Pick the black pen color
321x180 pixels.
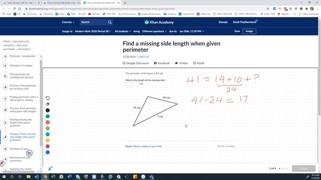(48, 110)
